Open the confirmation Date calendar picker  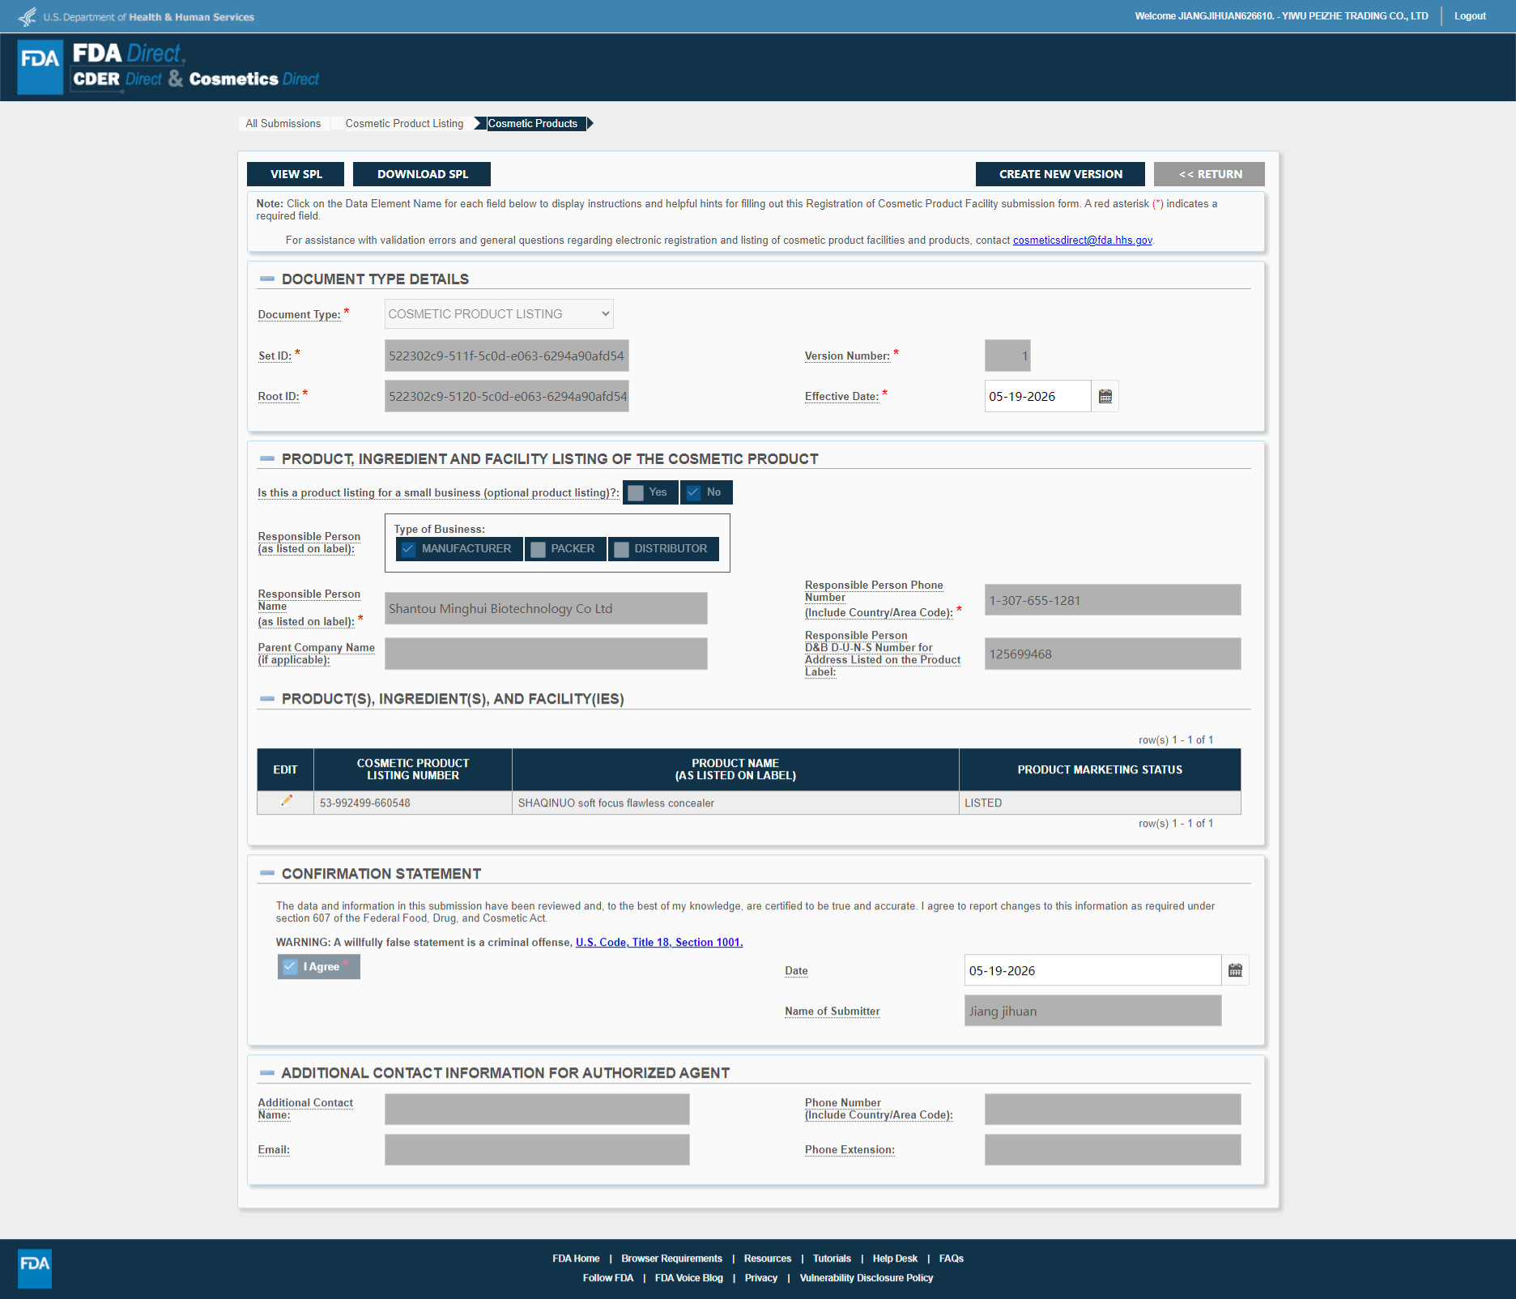1235,970
